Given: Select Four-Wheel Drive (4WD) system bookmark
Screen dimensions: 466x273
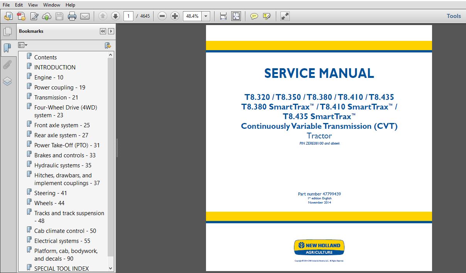Looking at the screenshot, I should [66, 111].
